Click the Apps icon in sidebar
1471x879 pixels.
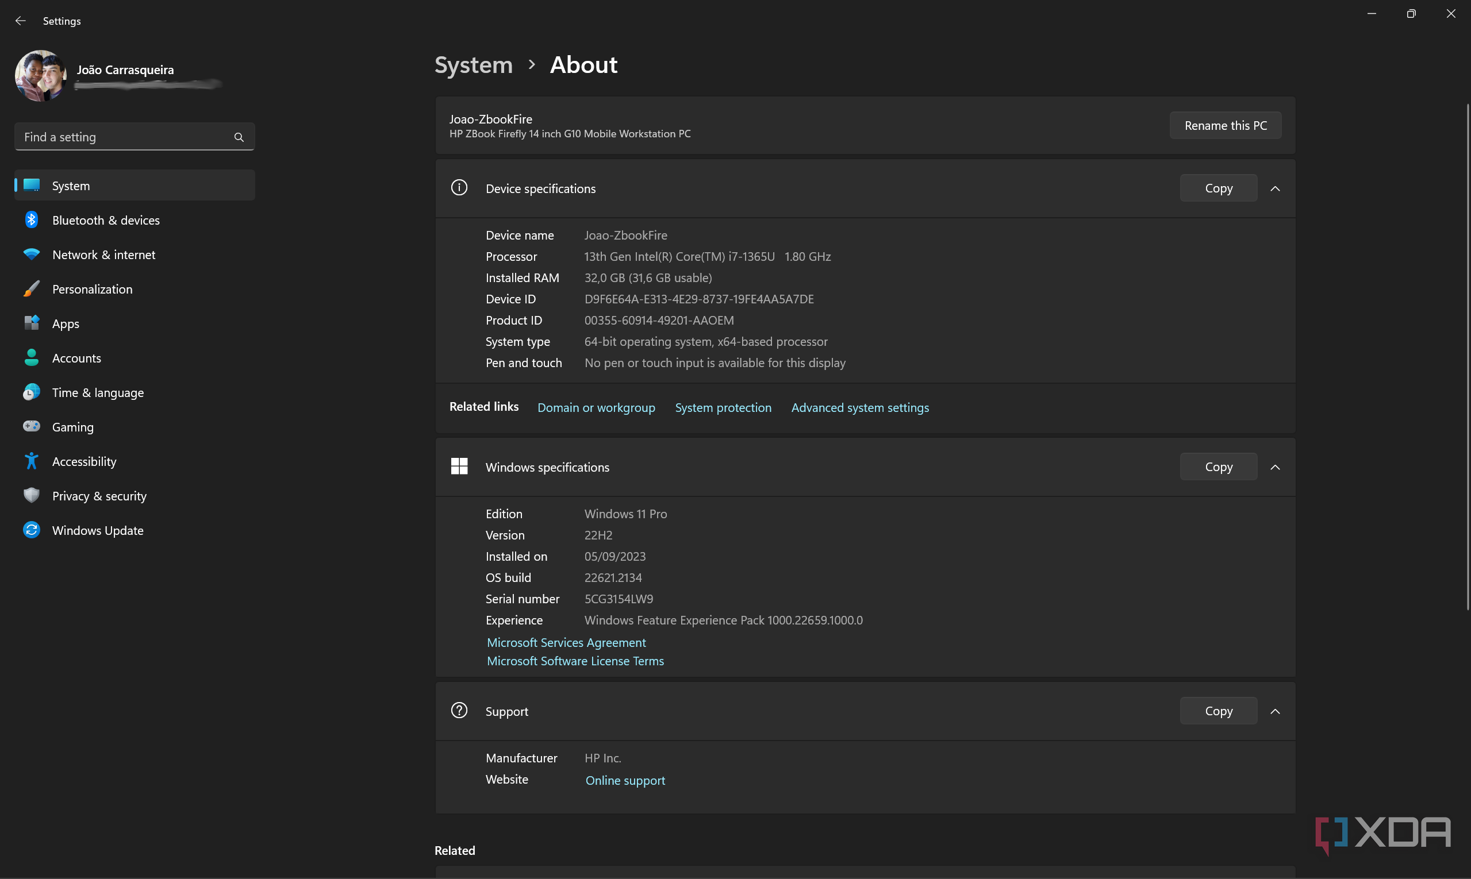(32, 323)
